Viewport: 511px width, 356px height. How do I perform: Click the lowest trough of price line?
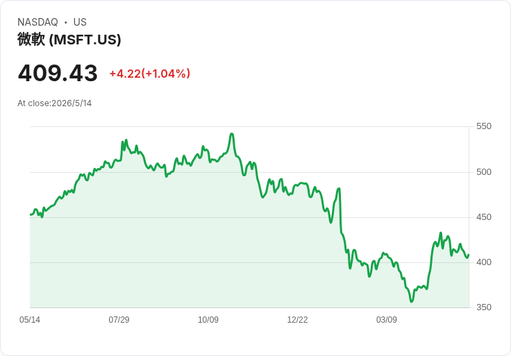pyautogui.click(x=411, y=301)
